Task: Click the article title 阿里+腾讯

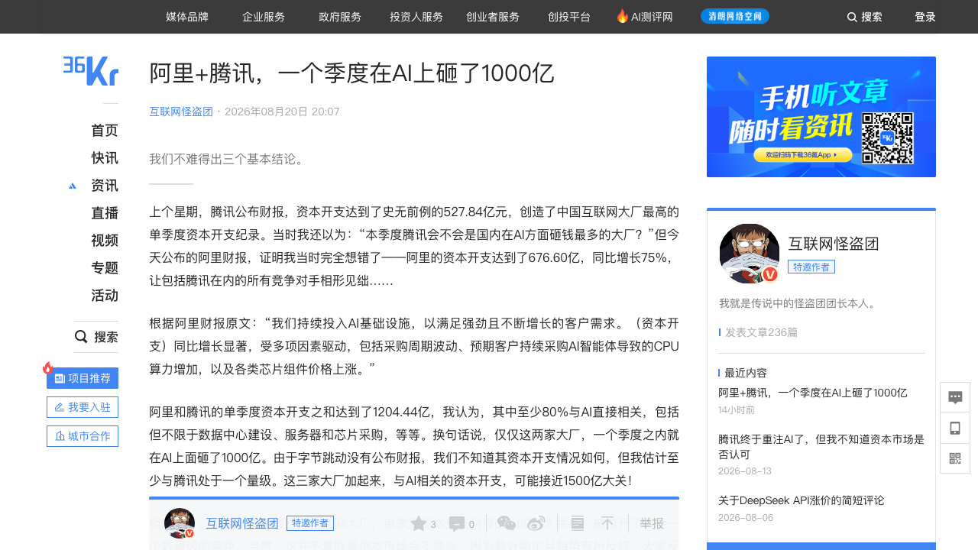Action: point(351,73)
